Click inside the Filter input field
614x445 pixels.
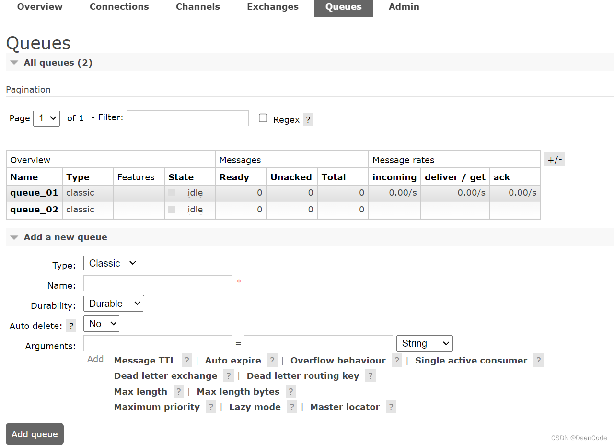tap(187, 118)
